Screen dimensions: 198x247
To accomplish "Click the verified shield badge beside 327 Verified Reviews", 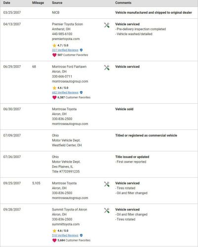I will pos(81,50).
